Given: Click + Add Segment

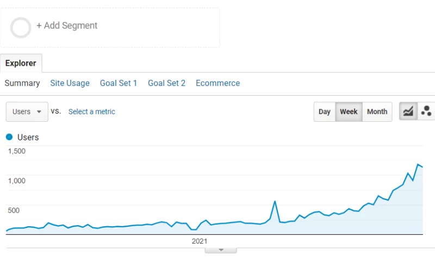Looking at the screenshot, I should pos(67,26).
